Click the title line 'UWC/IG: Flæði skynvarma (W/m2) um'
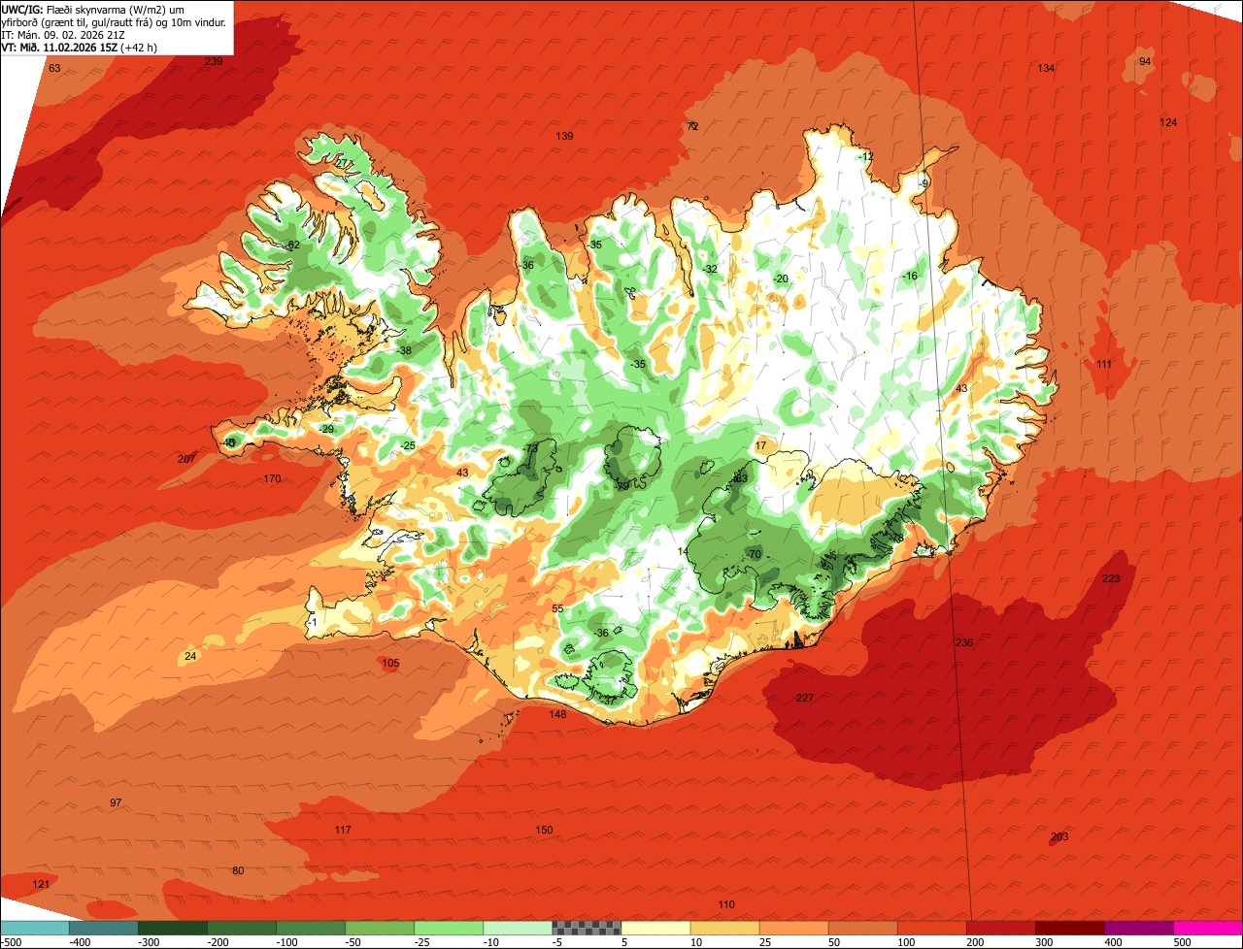The width and height of the screenshot is (1243, 949). click(x=93, y=9)
